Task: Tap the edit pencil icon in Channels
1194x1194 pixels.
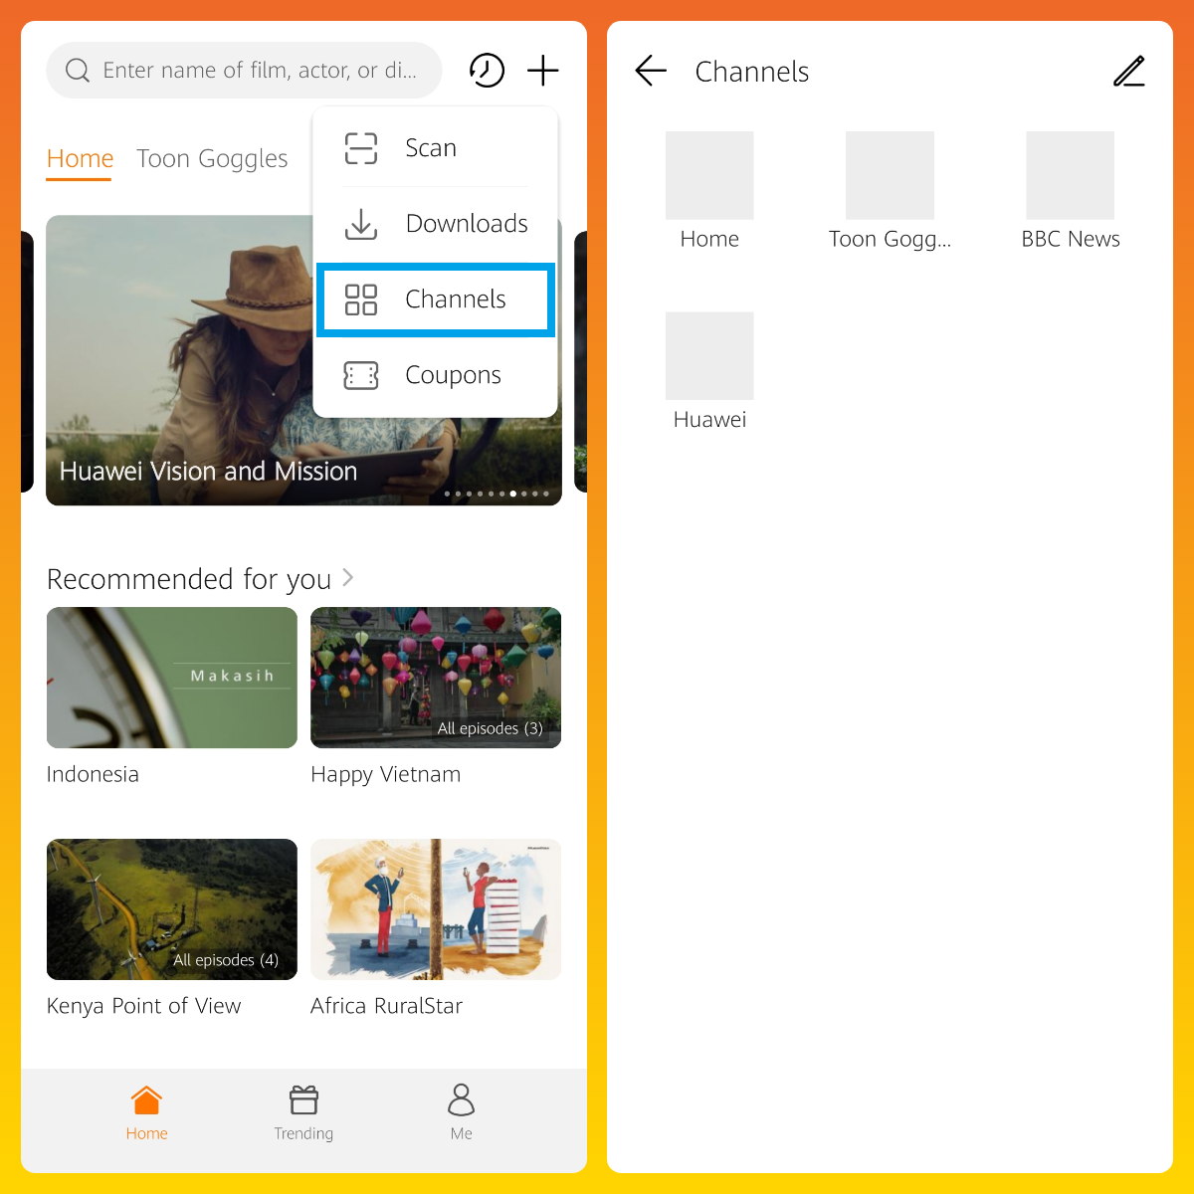Action: (x=1128, y=72)
